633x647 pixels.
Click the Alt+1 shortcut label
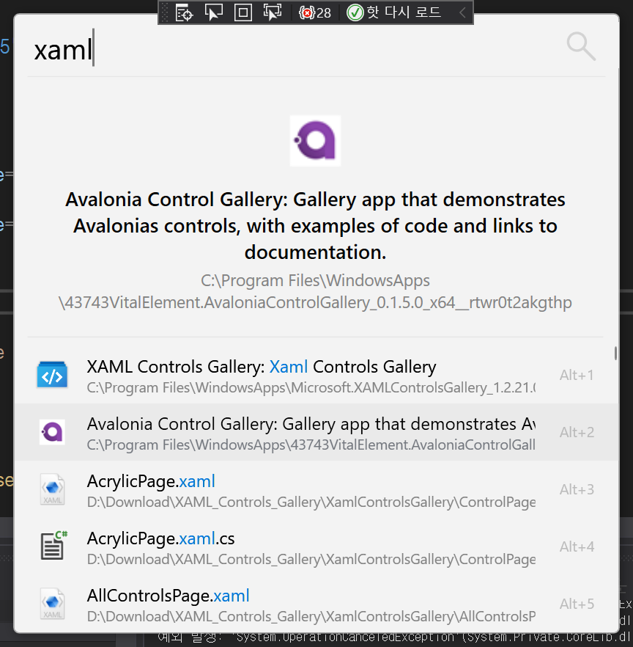click(x=577, y=375)
